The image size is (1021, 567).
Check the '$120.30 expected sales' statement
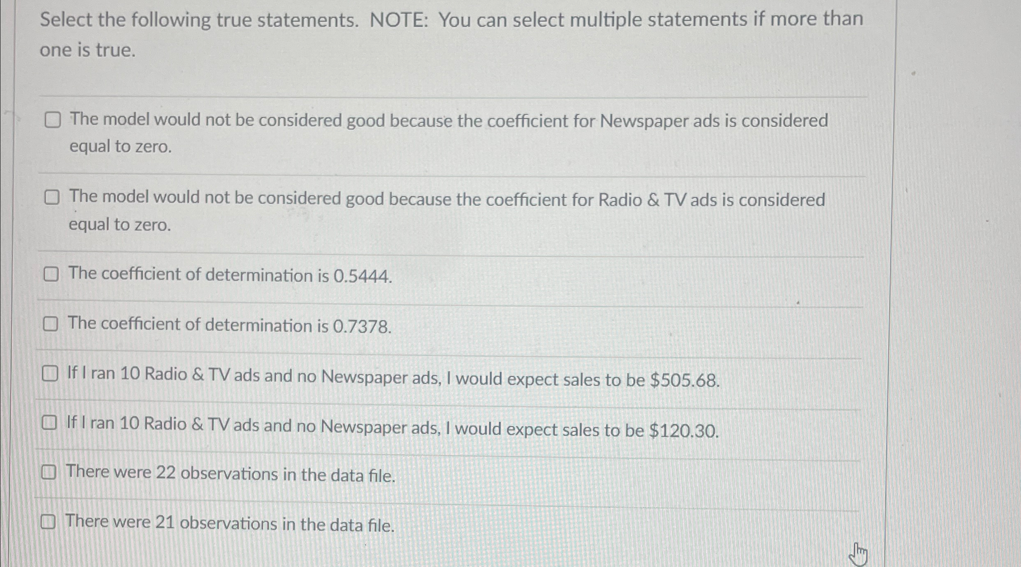click(50, 423)
